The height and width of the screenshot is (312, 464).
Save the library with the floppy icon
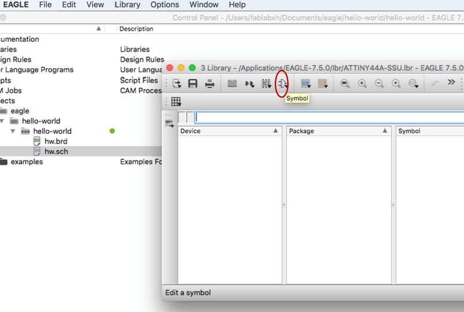tap(193, 83)
